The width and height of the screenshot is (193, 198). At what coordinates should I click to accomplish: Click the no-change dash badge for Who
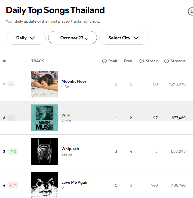click(x=11, y=118)
